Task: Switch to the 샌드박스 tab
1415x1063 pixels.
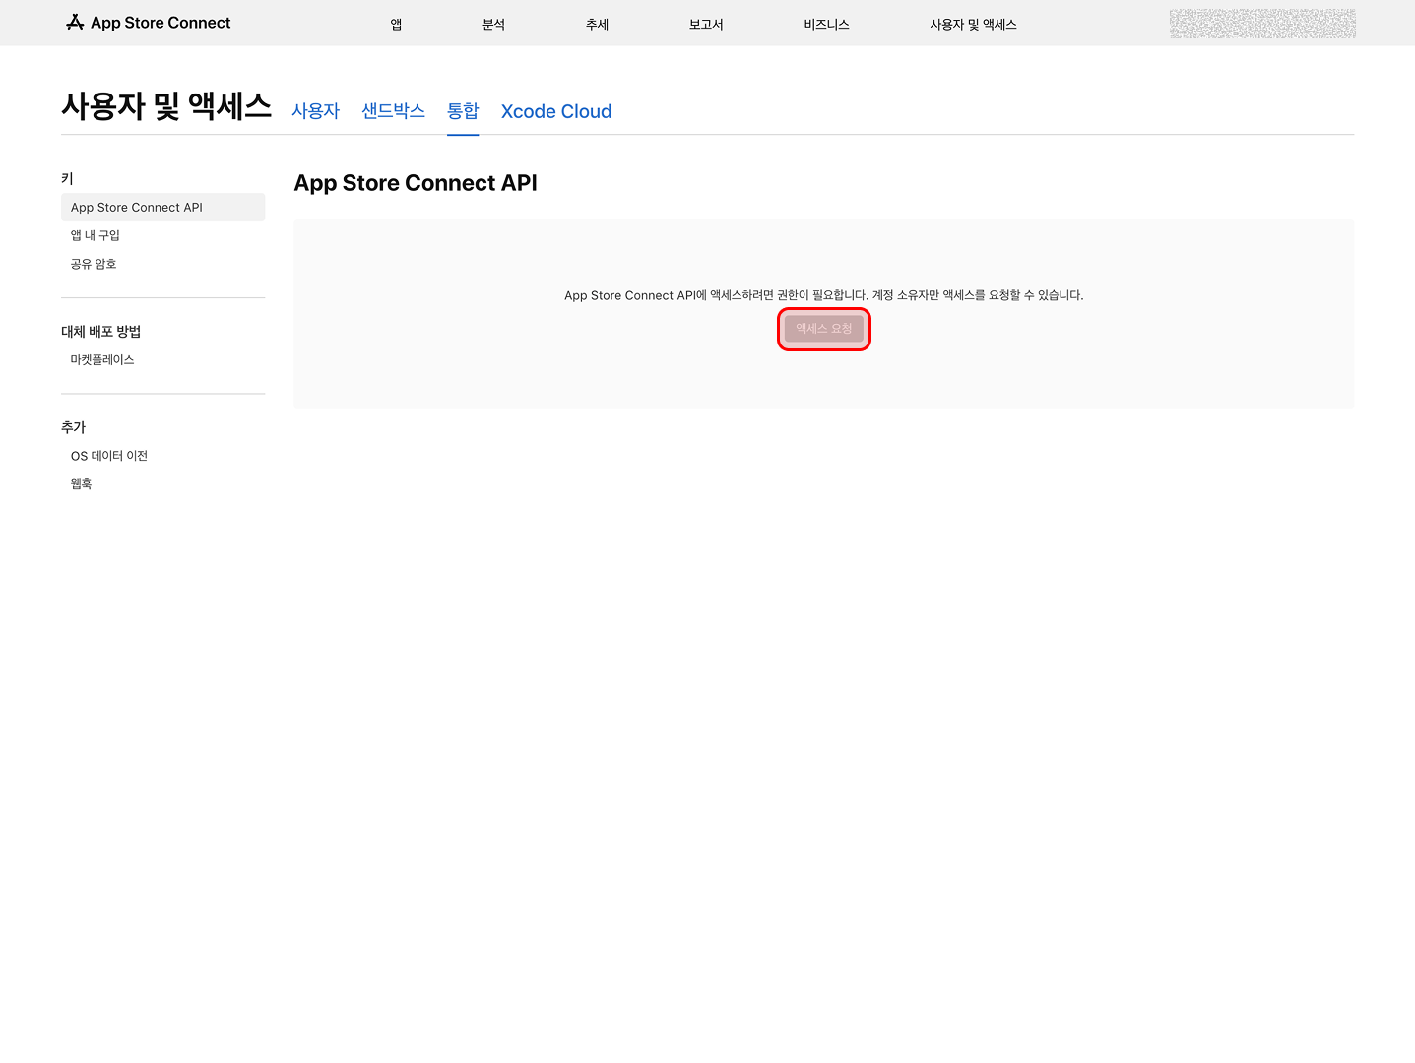Action: (x=393, y=111)
